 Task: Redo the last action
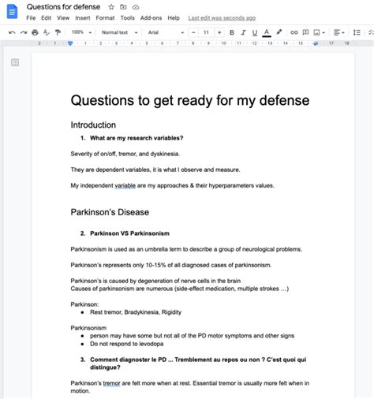point(24,32)
